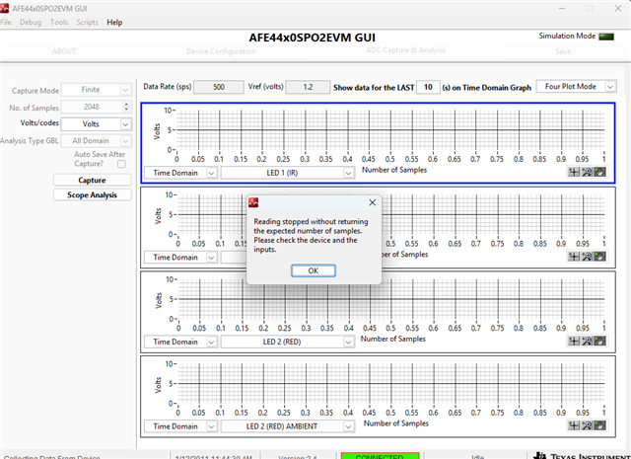Image resolution: width=631 pixels, height=459 pixels.
Task: Click the Simulation Mode indicator light
Action: click(x=606, y=37)
